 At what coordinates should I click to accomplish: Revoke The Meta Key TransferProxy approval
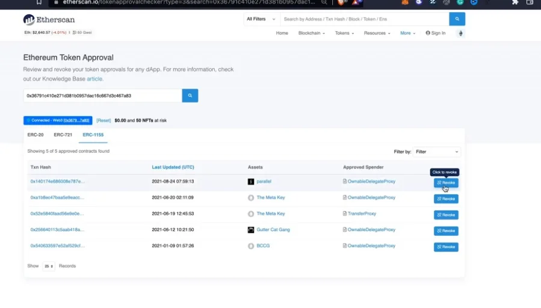click(x=446, y=215)
